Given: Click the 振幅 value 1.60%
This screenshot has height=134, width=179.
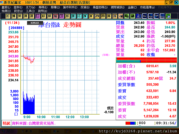Looking at the screenshot, I should (170, 23).
